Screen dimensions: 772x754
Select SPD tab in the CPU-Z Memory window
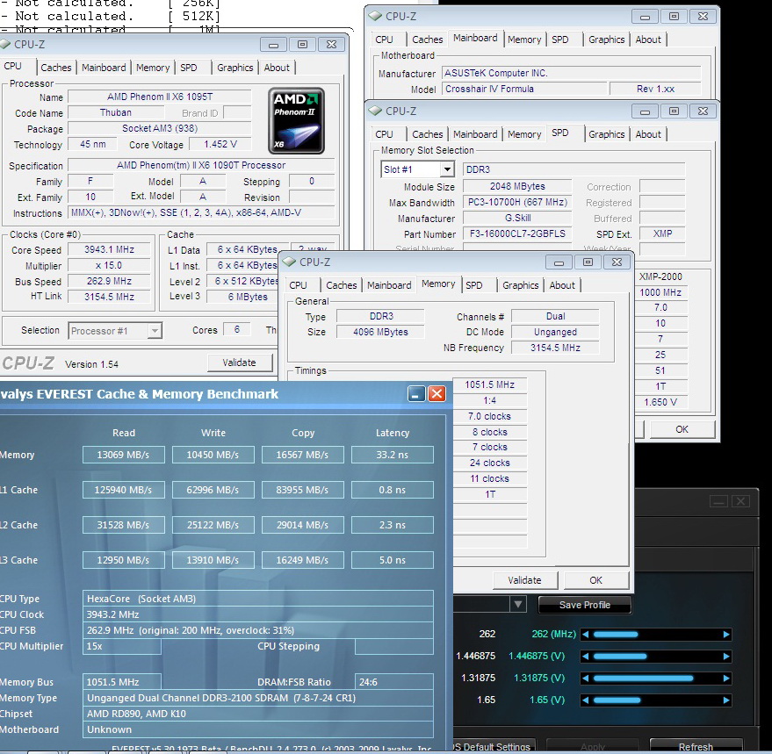tap(474, 285)
